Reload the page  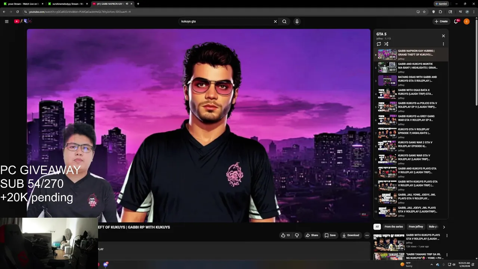click(x=17, y=12)
